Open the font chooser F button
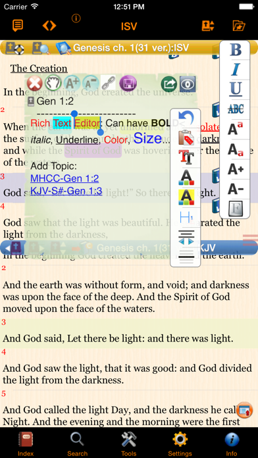The image size is (258, 458). [235, 208]
